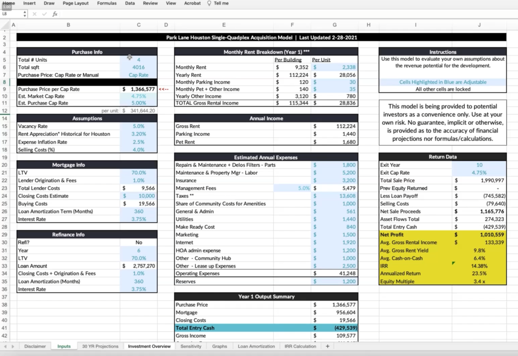
Task: Switch to the 30 YR Projections sheet
Action: [100, 346]
